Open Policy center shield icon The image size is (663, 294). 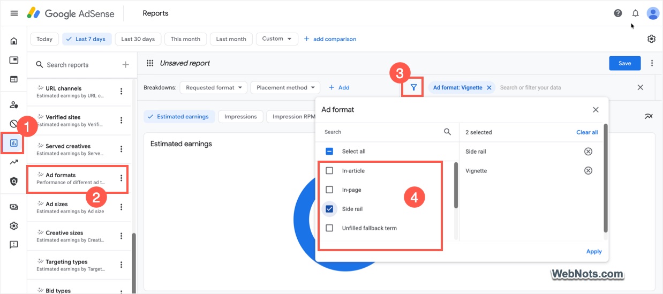coord(14,182)
